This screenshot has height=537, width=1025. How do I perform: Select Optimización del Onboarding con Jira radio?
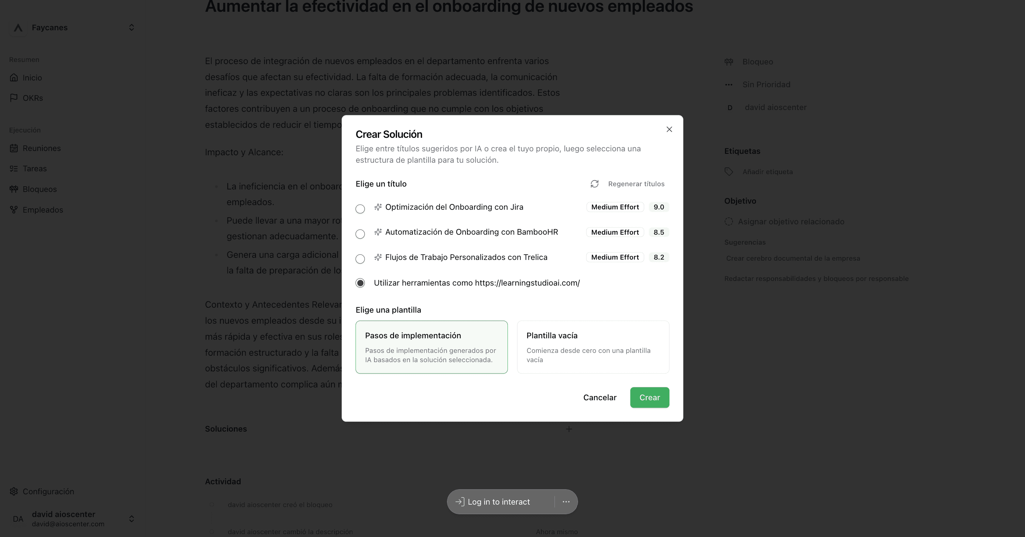360,209
